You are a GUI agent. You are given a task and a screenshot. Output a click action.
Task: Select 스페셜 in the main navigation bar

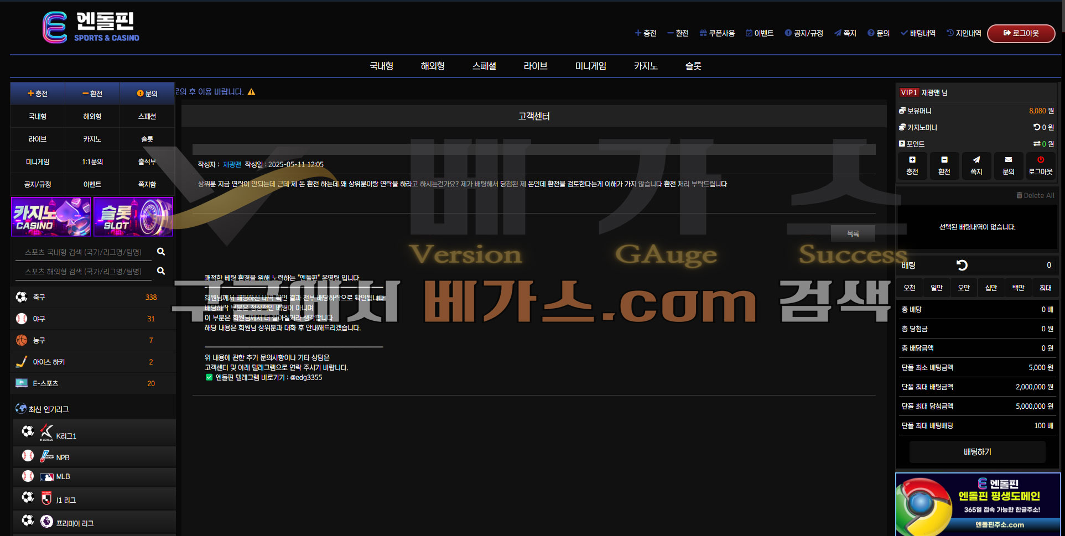point(484,66)
